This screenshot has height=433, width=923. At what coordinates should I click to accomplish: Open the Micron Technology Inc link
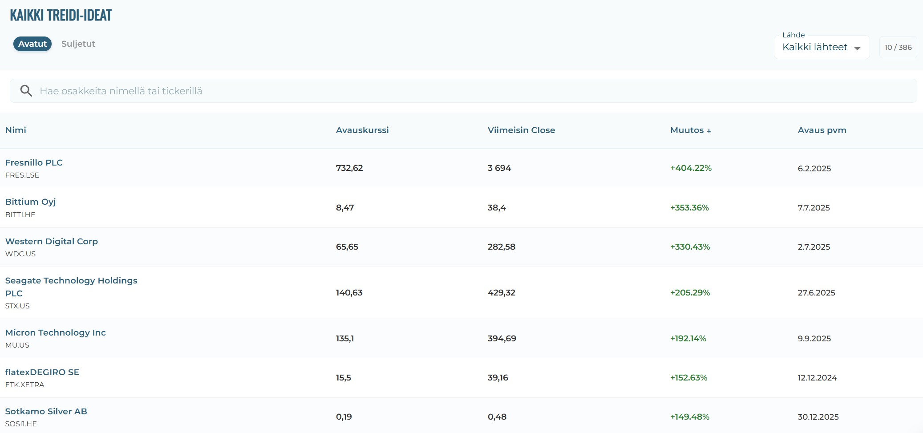pyautogui.click(x=56, y=332)
